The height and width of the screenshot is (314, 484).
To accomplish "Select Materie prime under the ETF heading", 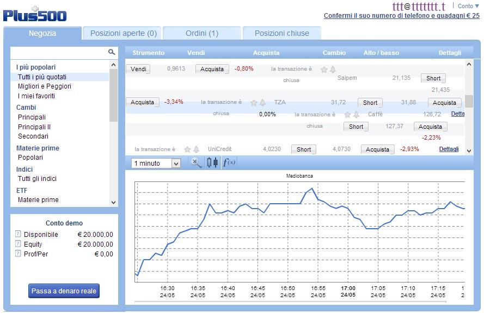I will (x=38, y=200).
